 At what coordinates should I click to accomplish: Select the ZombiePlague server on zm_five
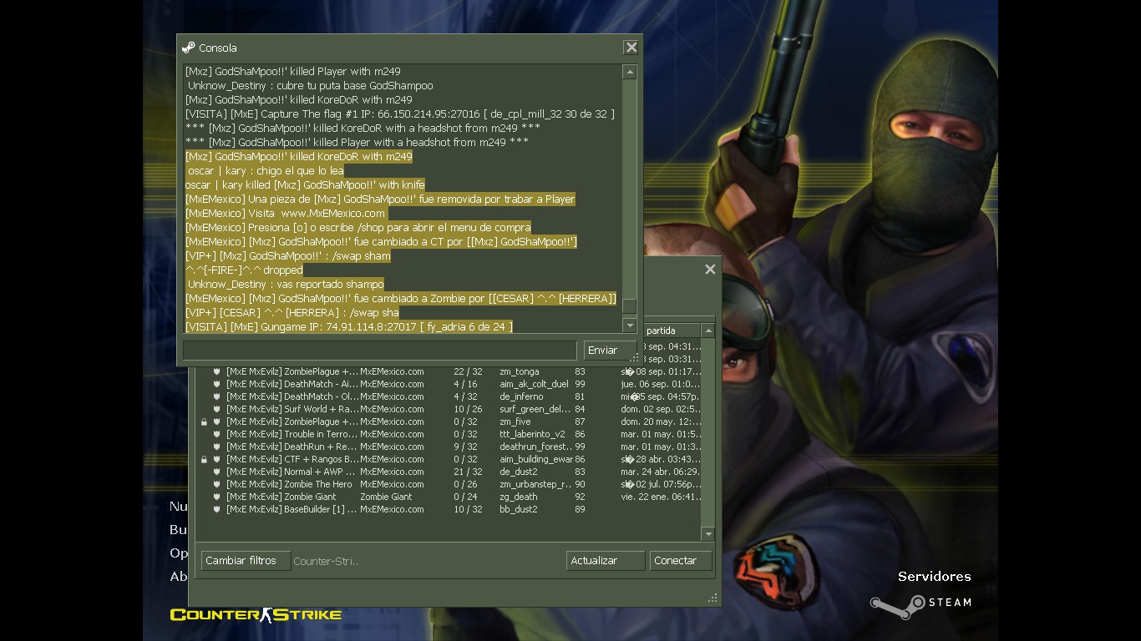[x=450, y=421]
